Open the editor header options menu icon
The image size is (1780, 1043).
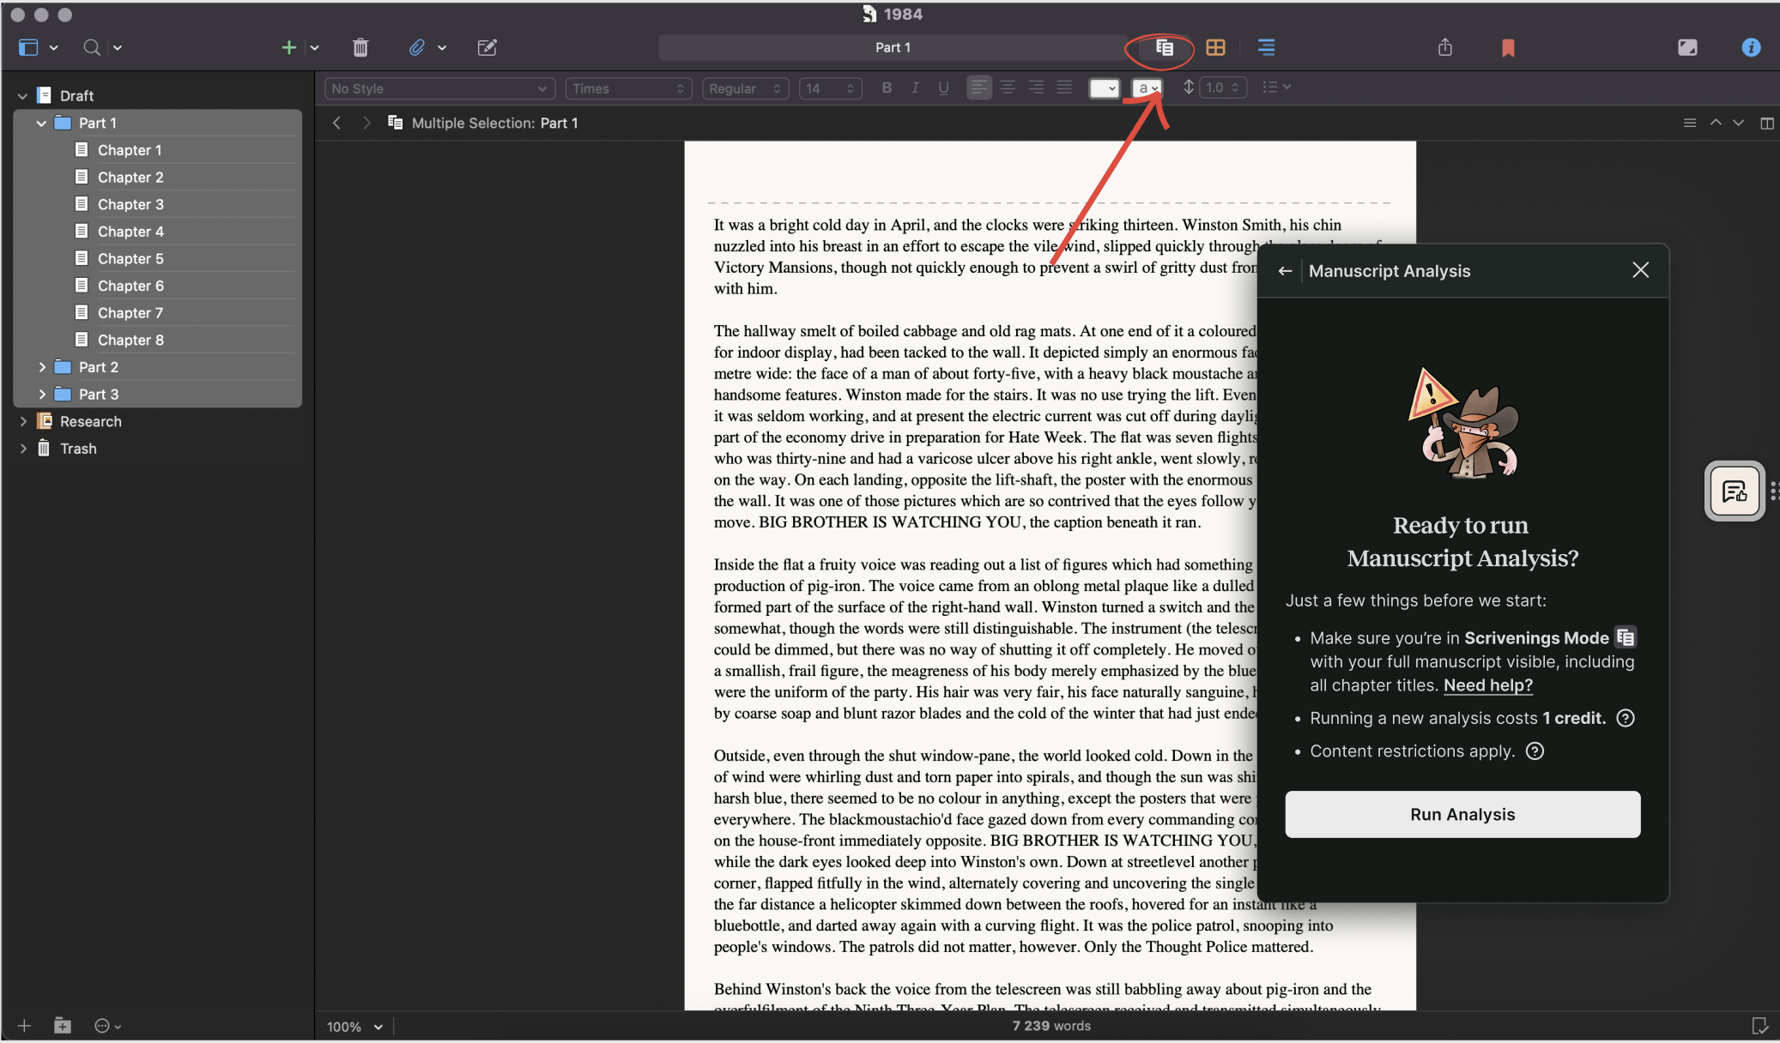[1689, 124]
